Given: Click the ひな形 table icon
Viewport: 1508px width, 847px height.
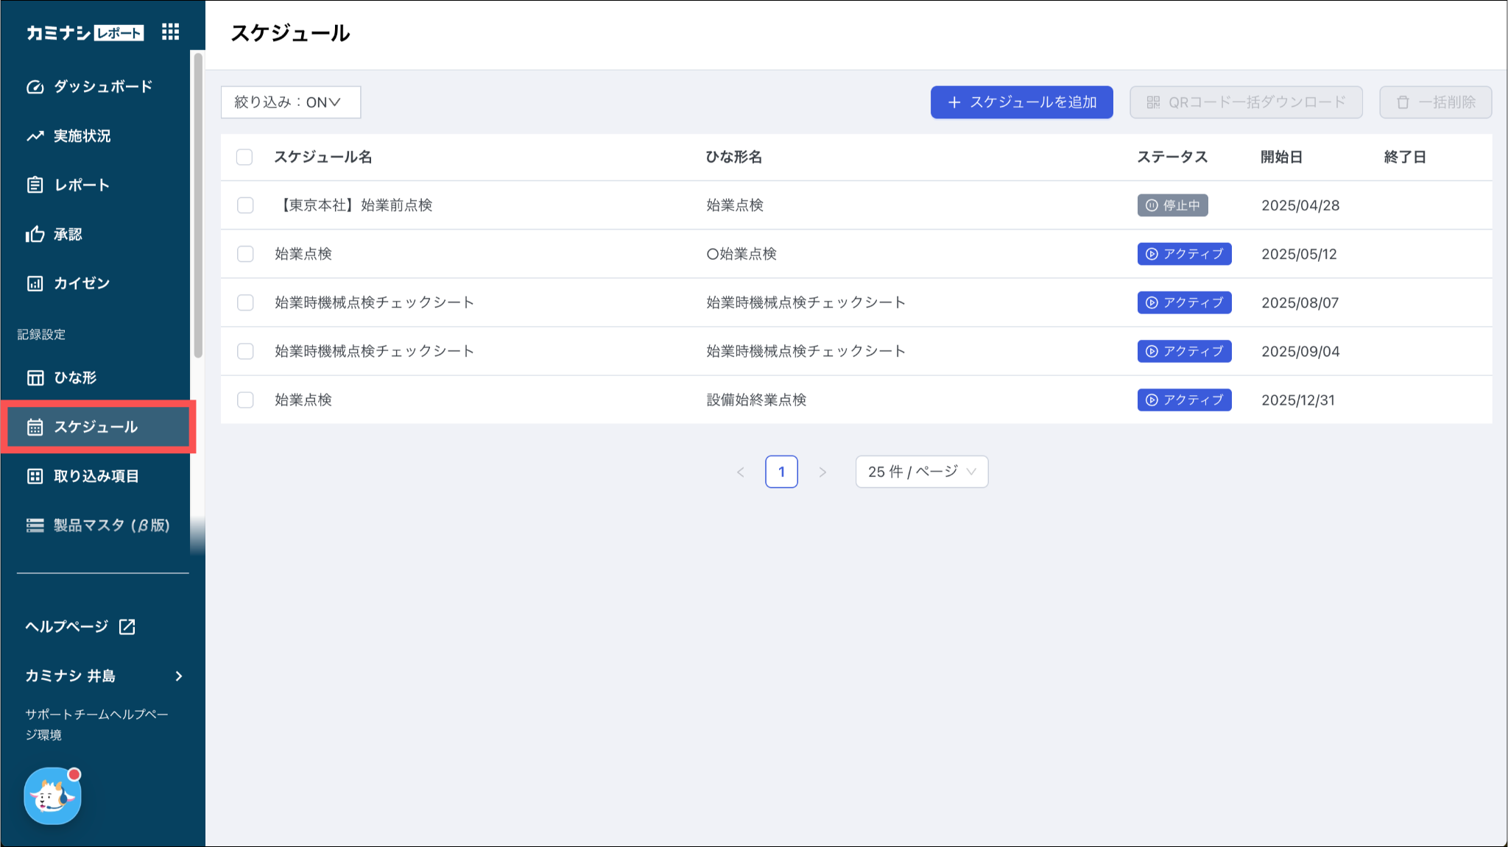Looking at the screenshot, I should 35,378.
